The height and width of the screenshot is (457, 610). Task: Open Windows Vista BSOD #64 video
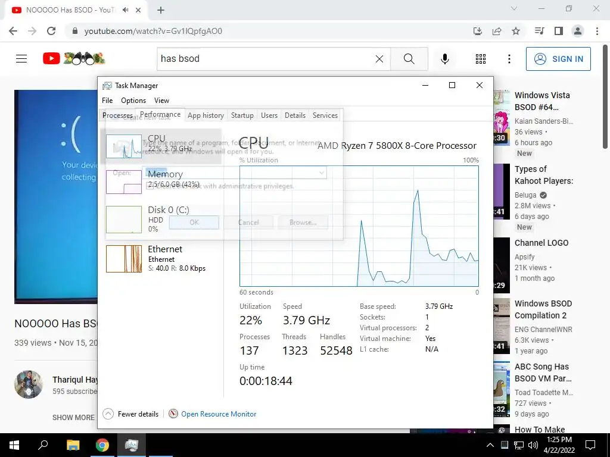pyautogui.click(x=542, y=101)
